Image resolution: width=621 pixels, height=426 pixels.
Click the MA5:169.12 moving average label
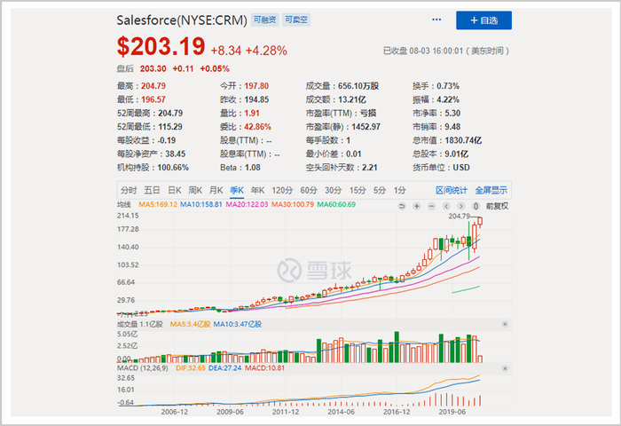click(x=158, y=204)
